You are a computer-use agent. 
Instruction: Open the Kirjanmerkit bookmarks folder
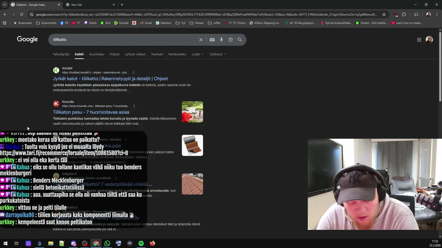click(46, 23)
